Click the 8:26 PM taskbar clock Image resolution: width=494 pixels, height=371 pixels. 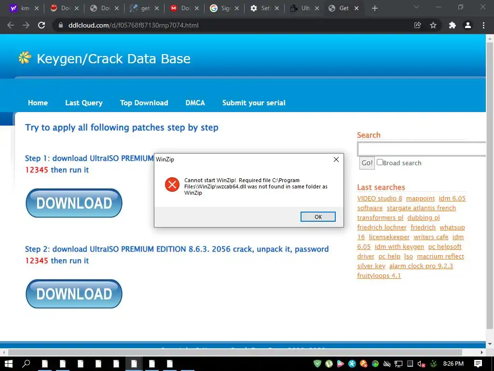453,364
